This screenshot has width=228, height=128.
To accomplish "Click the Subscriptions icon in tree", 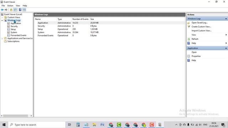I will (x=5, y=41).
